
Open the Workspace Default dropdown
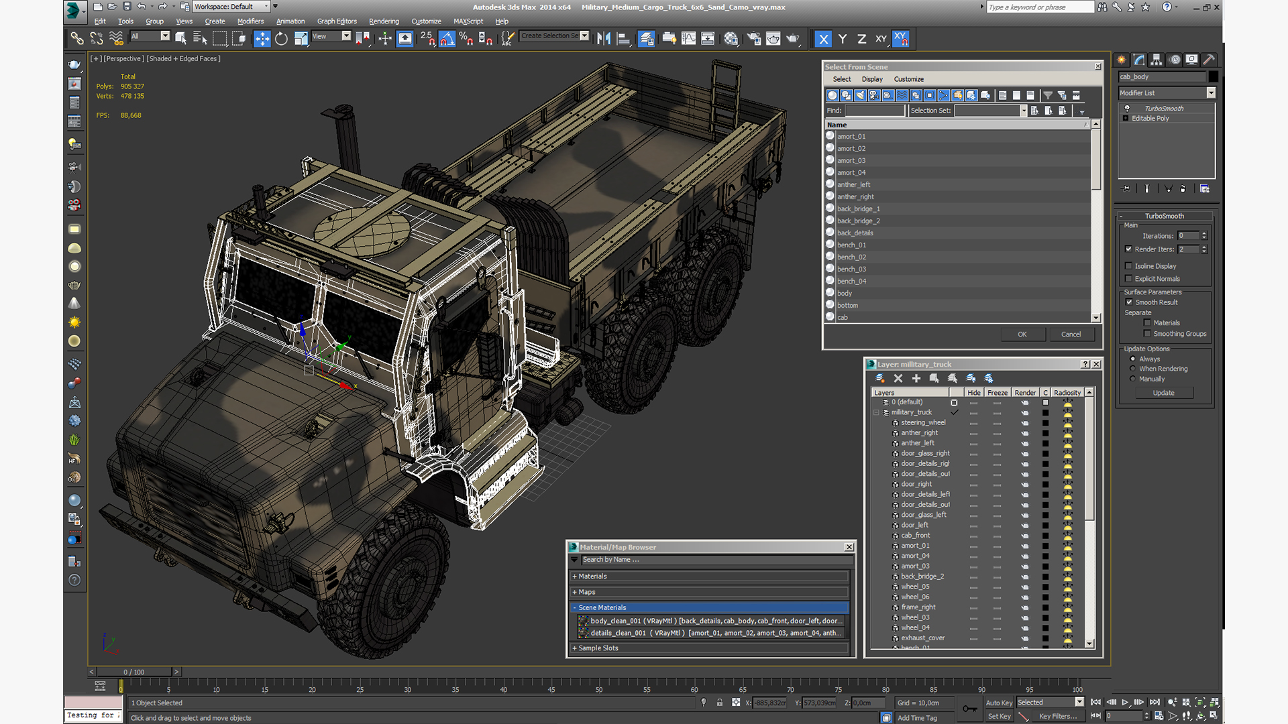click(231, 7)
